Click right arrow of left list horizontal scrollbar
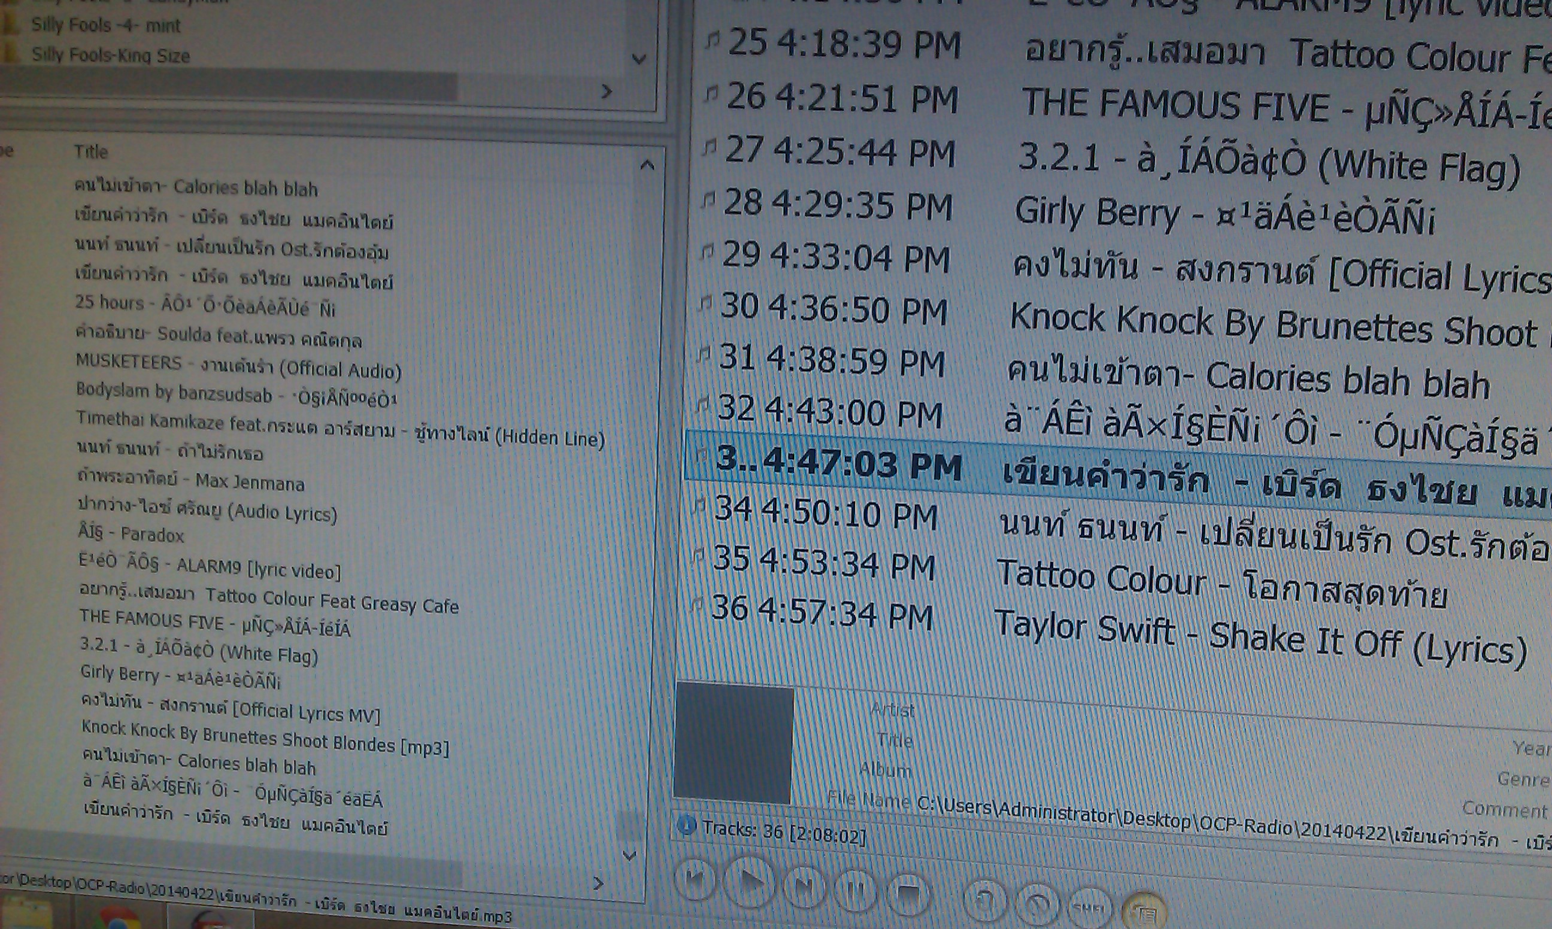The image size is (1552, 929). point(598,884)
